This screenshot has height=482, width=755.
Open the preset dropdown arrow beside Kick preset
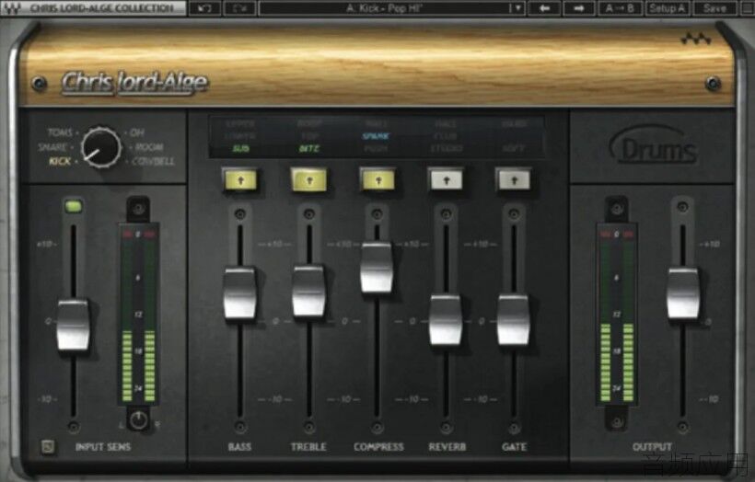pos(517,8)
